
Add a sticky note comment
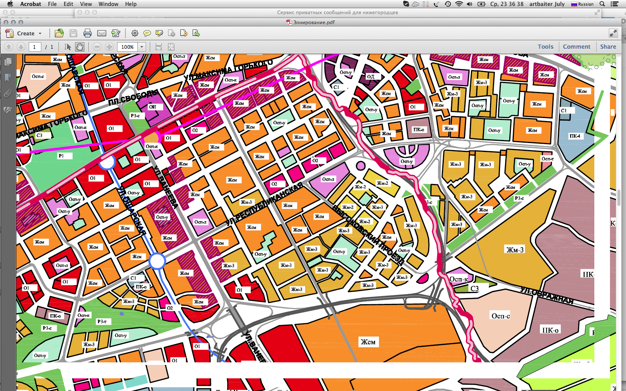[147, 33]
